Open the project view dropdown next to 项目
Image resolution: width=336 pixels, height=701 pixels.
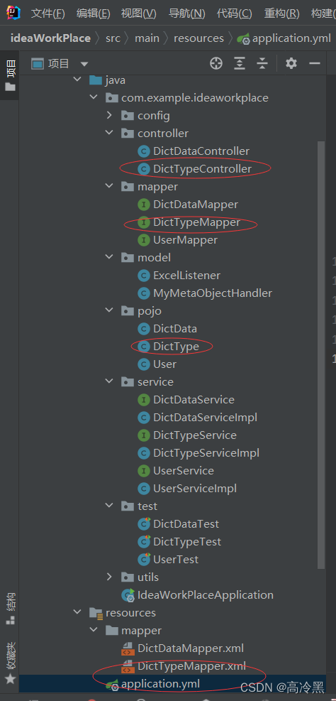pos(84,65)
